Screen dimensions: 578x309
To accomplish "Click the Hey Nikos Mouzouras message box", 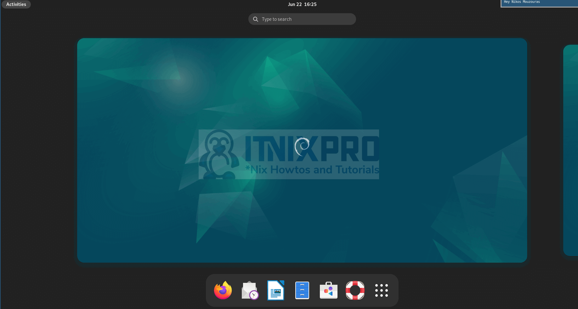I will coord(539,3).
